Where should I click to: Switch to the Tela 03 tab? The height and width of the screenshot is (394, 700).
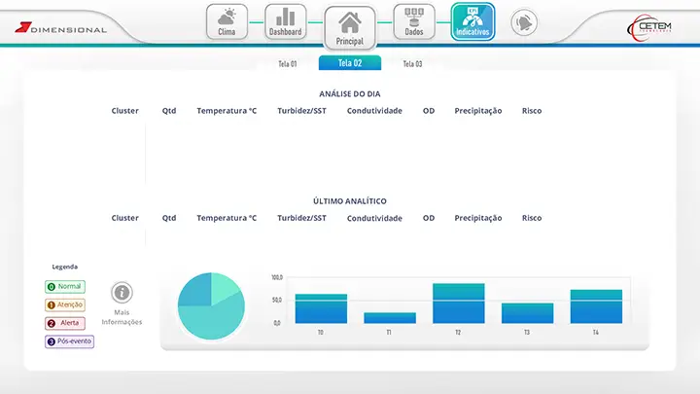412,64
